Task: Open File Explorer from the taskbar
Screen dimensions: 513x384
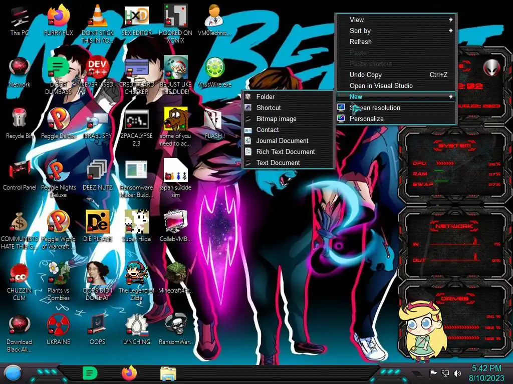Action: (168, 373)
